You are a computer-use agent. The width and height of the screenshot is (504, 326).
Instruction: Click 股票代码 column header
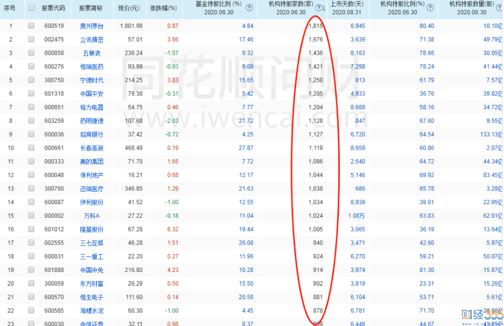53,8
